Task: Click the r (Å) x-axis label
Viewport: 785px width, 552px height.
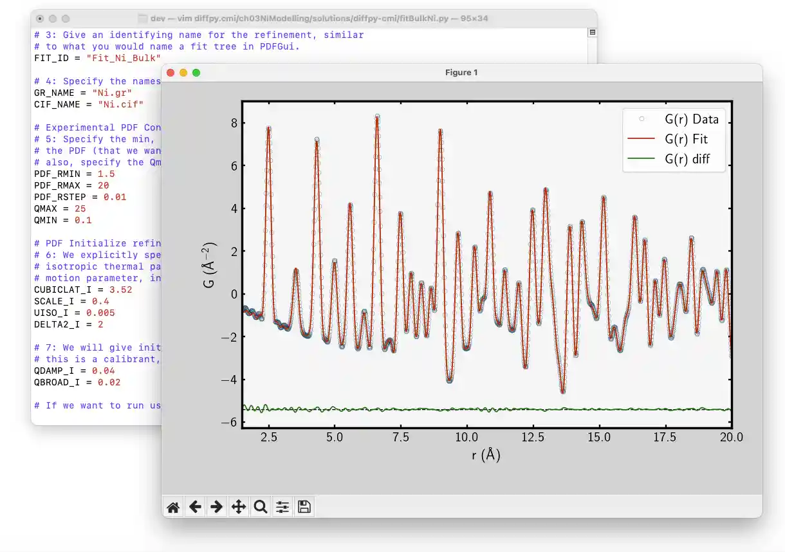Action: pos(486,455)
